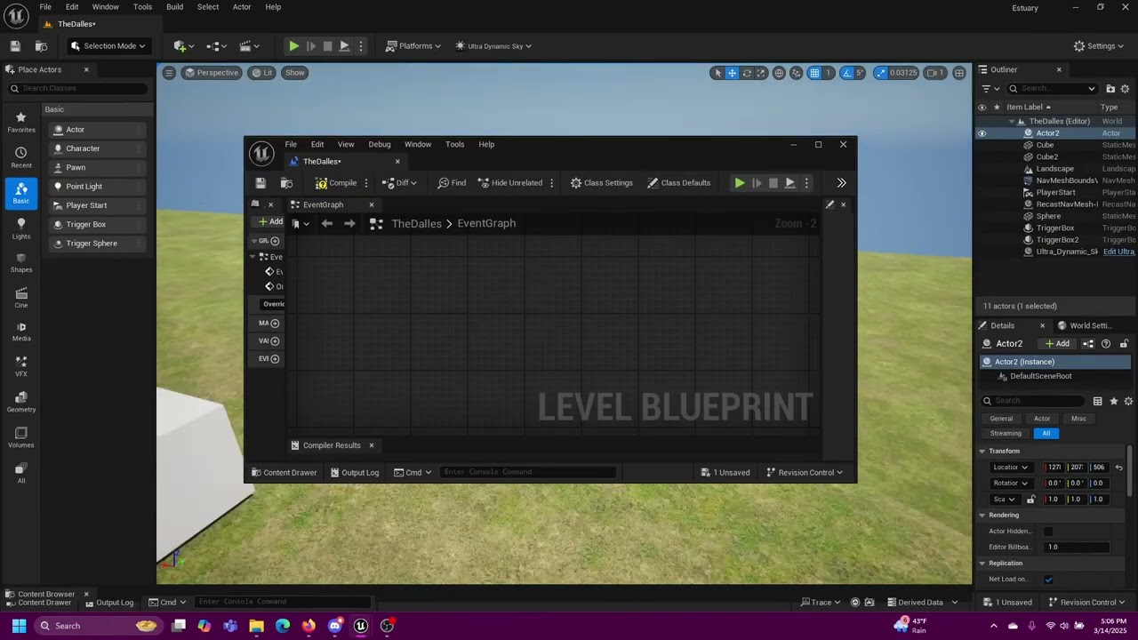Open the Build menu in main menu bar
1138x640 pixels.
coord(174,7)
